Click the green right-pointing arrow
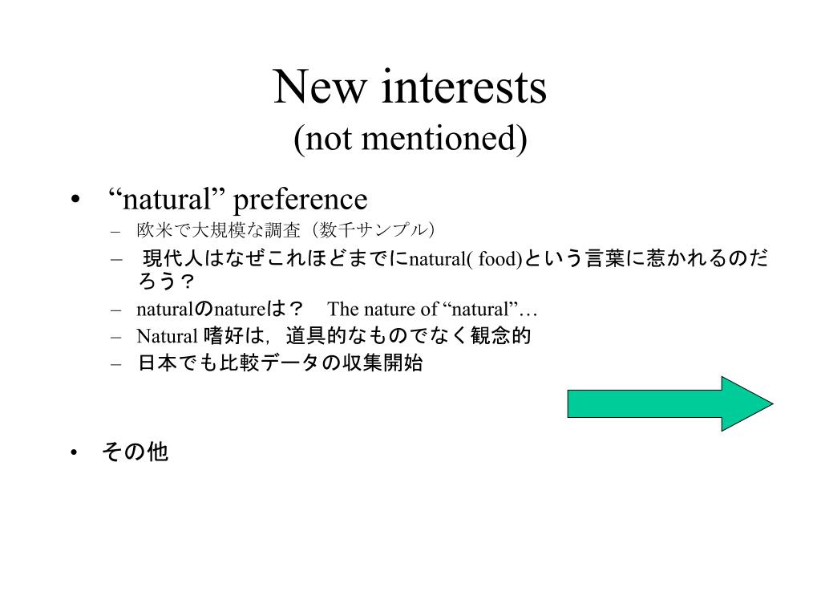This screenshot has width=821, height=616. (x=670, y=404)
